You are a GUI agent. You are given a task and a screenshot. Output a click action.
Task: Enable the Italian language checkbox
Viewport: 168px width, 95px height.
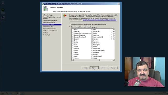pyautogui.click(x=92, y=33)
